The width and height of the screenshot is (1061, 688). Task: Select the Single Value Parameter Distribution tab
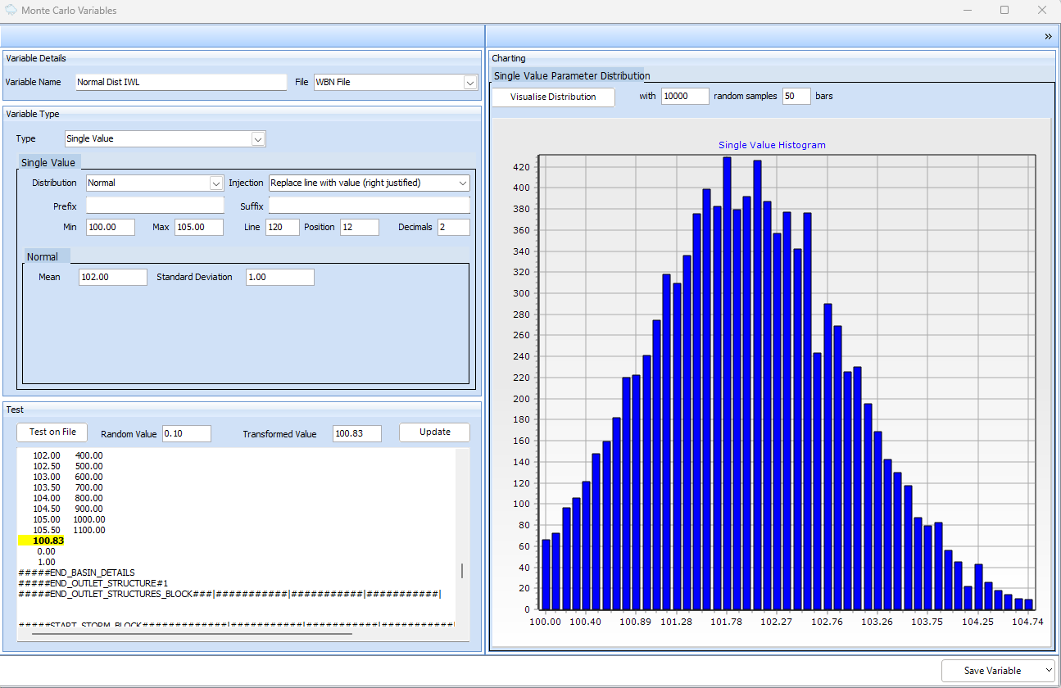(x=571, y=75)
